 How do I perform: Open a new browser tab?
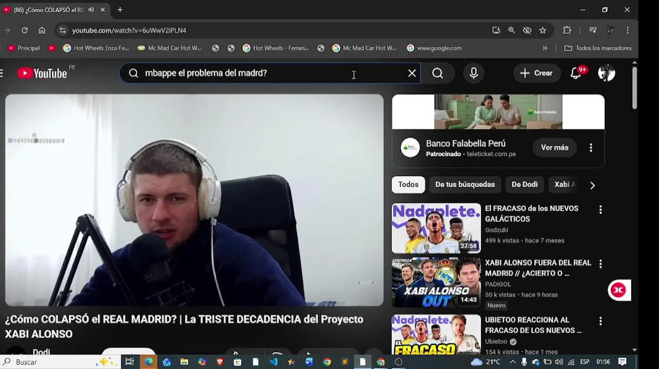(x=120, y=10)
